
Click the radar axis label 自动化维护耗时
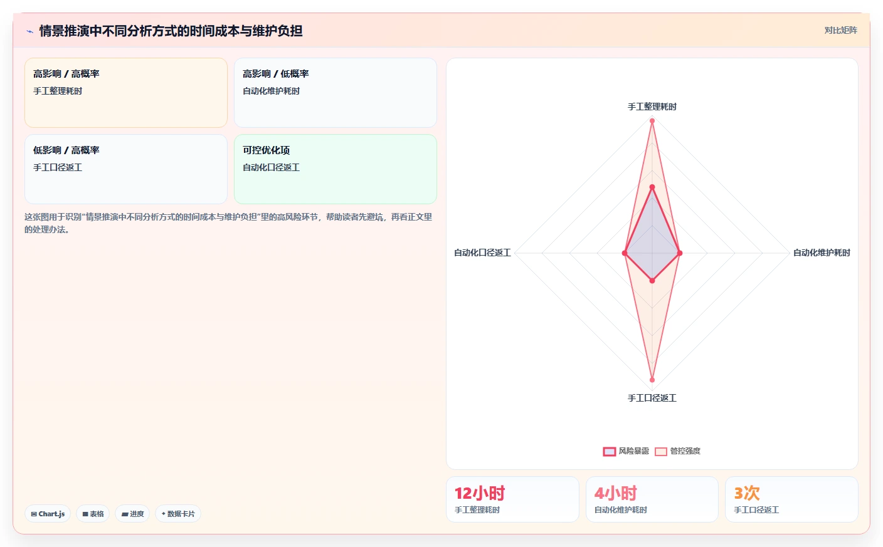[822, 253]
